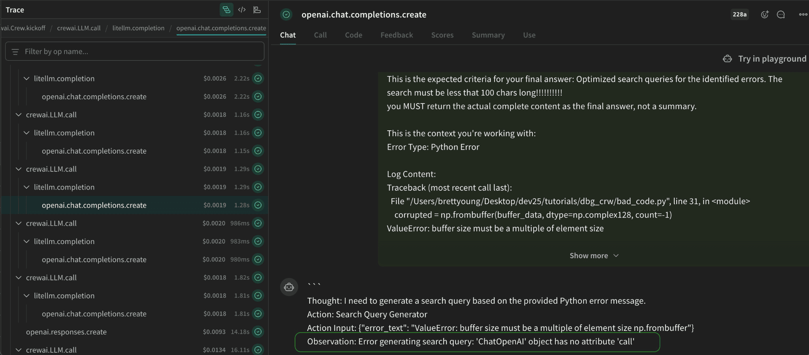
Task: Open the Code tab
Action: click(x=354, y=35)
